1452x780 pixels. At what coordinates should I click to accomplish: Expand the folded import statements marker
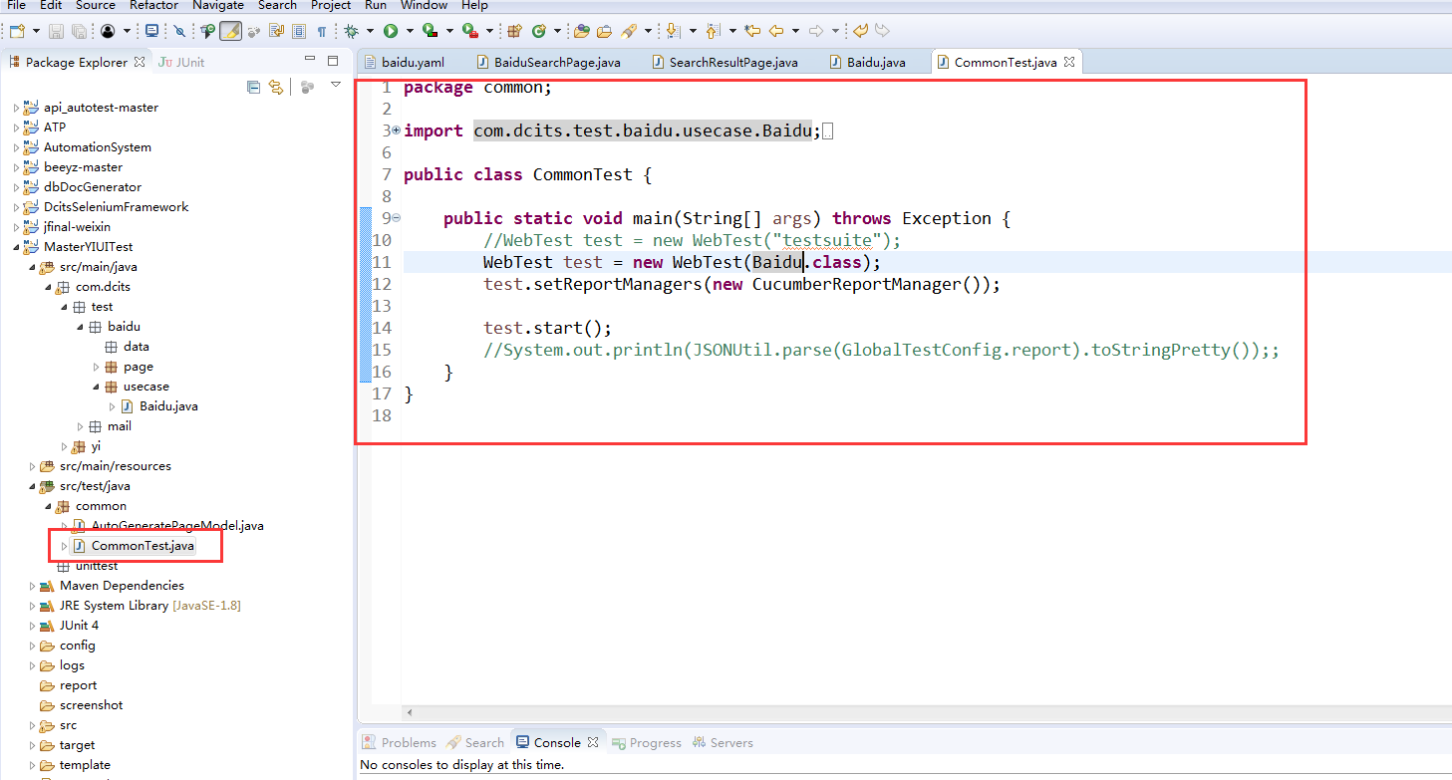pyautogui.click(x=396, y=130)
